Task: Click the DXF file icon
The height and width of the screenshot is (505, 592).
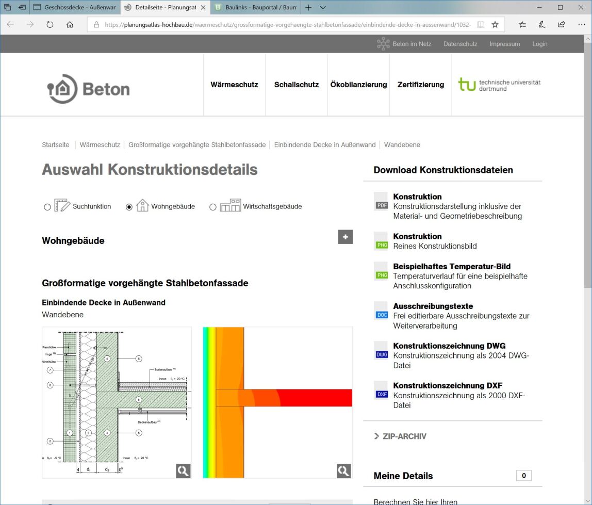Action: 381,390
